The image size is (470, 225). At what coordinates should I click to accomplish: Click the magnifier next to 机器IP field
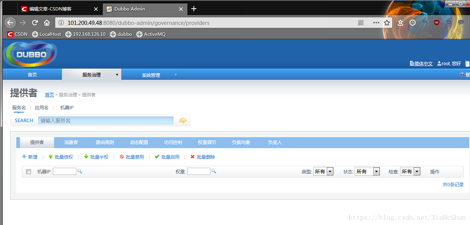(80, 171)
